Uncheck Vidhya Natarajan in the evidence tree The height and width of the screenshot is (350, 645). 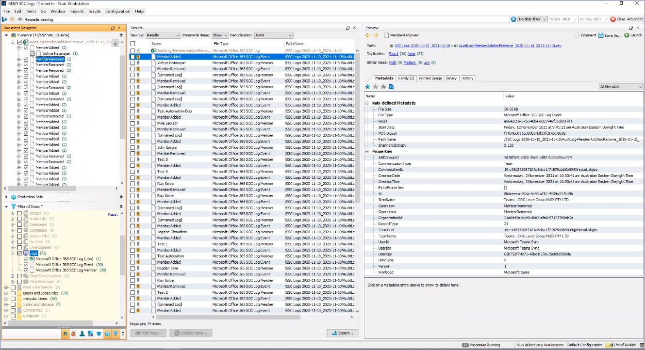click(33, 53)
